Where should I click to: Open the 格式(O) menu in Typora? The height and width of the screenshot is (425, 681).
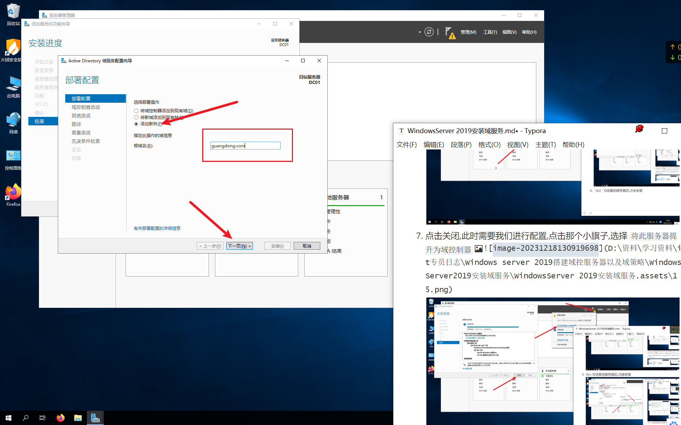tap(489, 144)
